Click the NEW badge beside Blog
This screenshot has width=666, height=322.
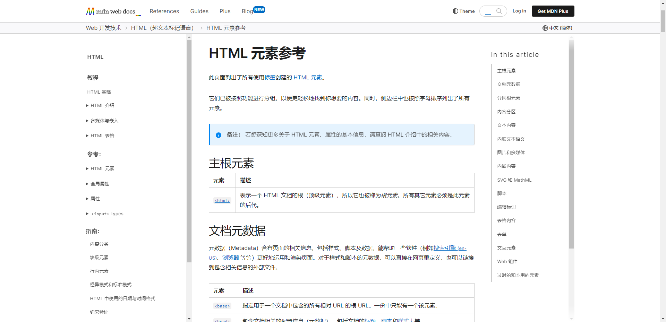pos(259,10)
